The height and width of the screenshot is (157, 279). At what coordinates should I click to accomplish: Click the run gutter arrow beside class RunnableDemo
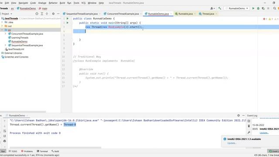click(x=68, y=18)
